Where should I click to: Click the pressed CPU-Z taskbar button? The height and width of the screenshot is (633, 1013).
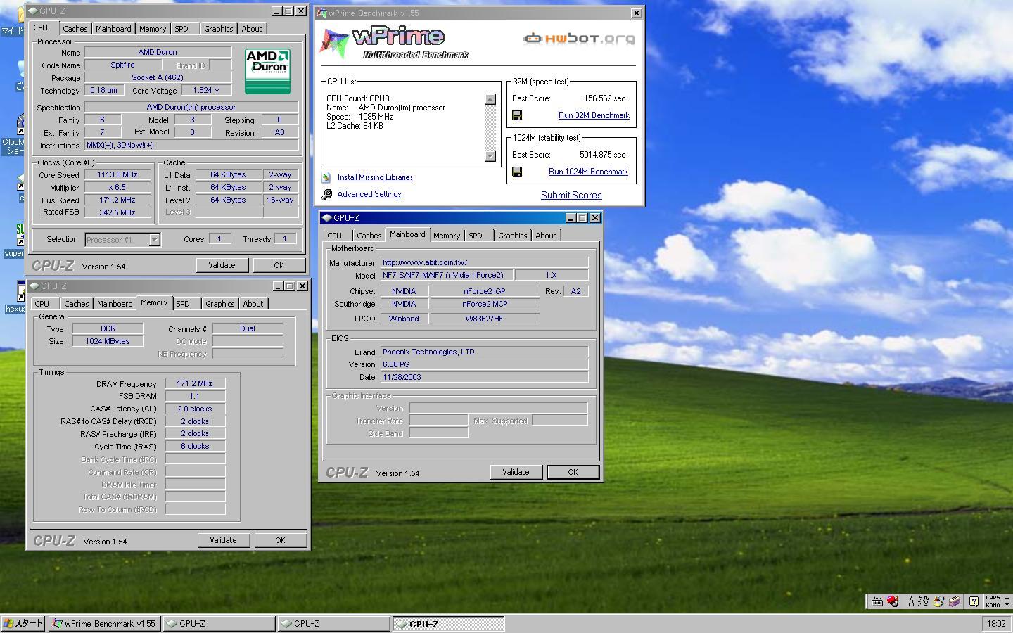pos(448,624)
